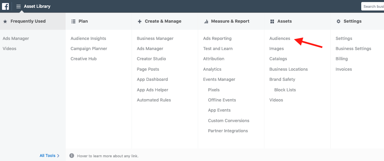Click the Asset Library title
Viewport: 384px width, 161px height.
[37, 6]
